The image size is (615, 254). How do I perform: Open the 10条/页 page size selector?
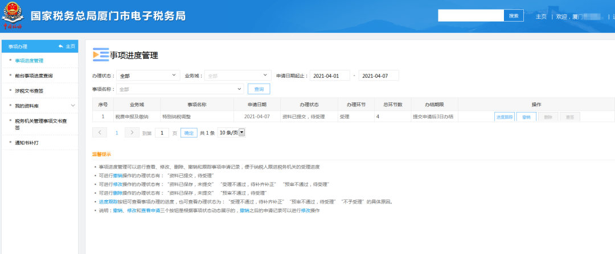(x=232, y=132)
